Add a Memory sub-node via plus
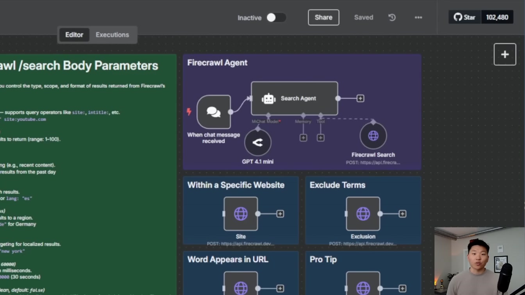 tap(303, 138)
